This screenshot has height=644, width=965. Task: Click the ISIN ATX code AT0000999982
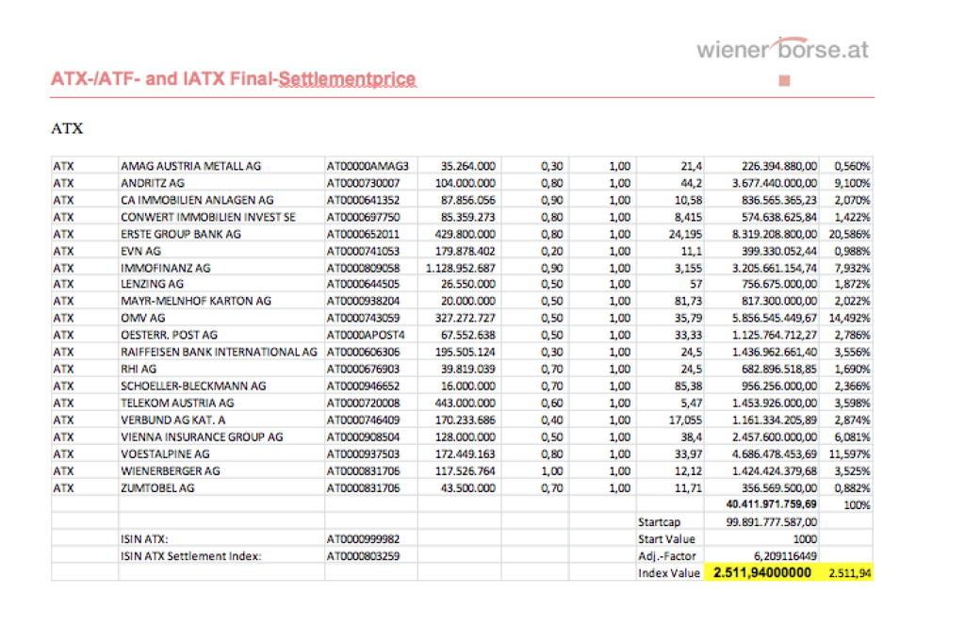tap(364, 538)
